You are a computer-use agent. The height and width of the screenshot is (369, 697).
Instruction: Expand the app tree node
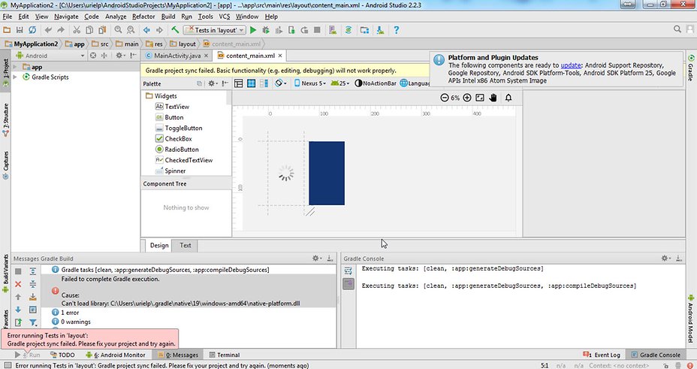click(x=15, y=67)
